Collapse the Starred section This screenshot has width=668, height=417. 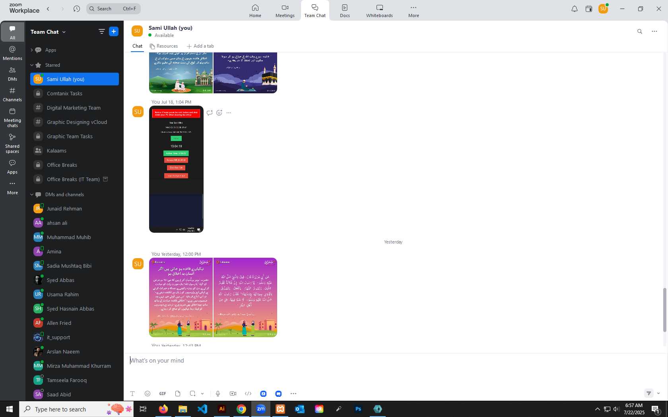(32, 65)
